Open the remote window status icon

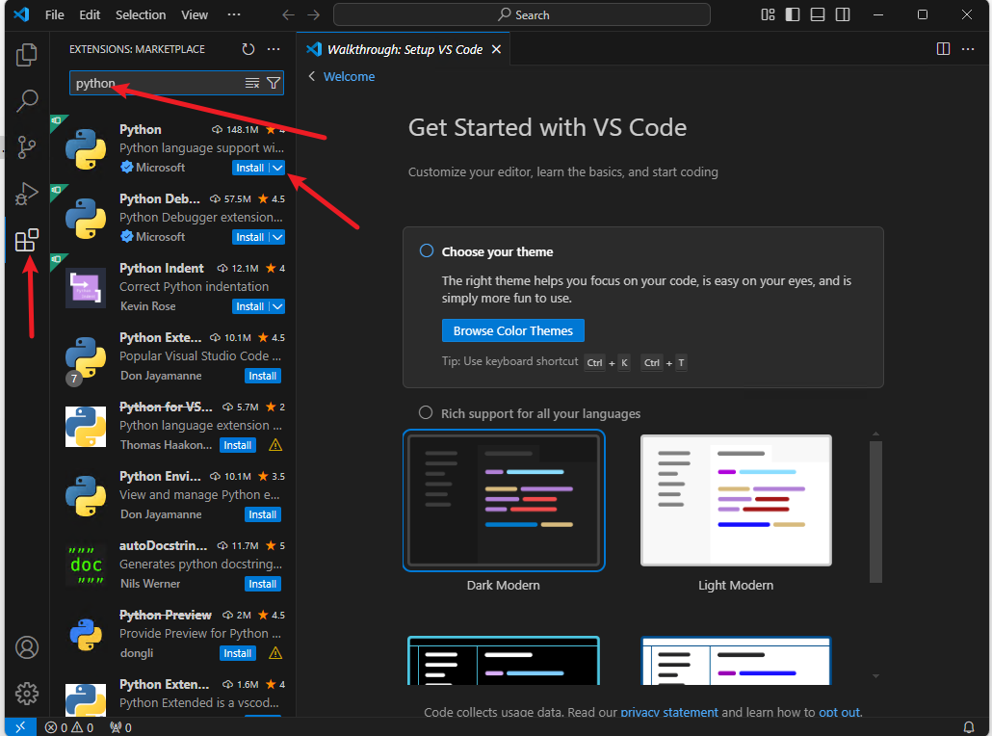pyautogui.click(x=20, y=727)
